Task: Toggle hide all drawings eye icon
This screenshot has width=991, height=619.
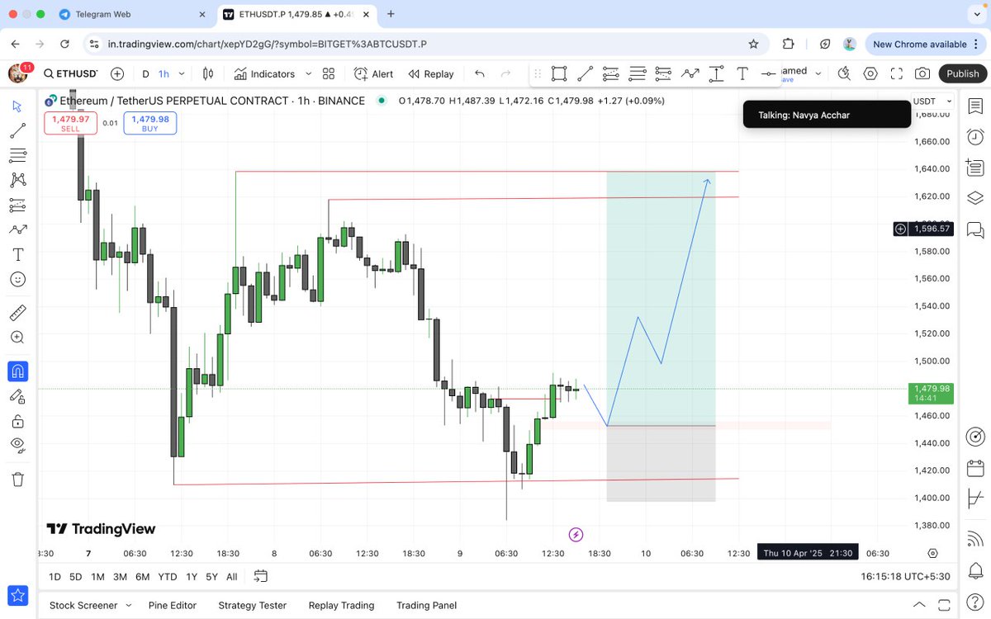Action: point(17,446)
